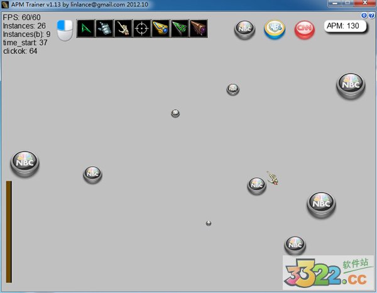Click the time_start: 37 value

coord(25,43)
